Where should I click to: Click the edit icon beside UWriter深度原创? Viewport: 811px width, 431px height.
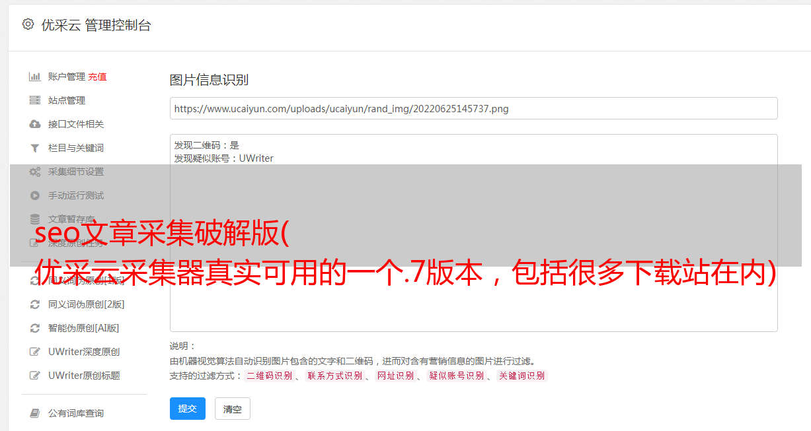(x=35, y=352)
